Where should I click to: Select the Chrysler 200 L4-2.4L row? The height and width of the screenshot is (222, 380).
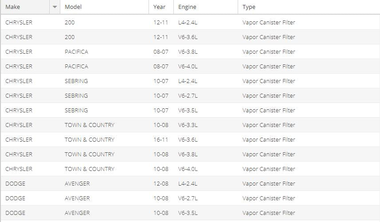tap(190, 22)
